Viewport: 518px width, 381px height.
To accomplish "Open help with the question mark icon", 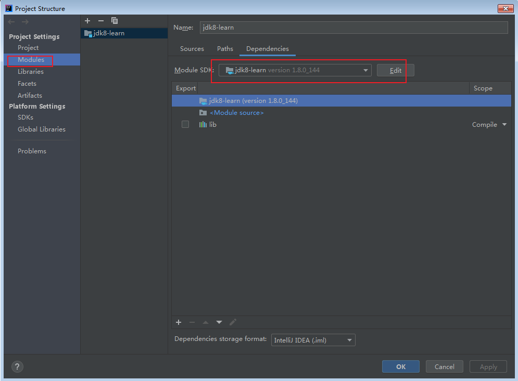I will point(17,366).
